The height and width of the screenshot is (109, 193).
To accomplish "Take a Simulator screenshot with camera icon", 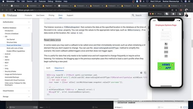I will pos(167,14).
